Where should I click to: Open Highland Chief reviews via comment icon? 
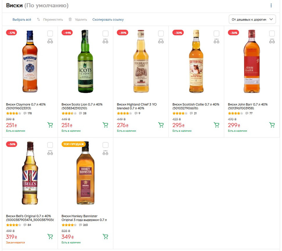(x=136, y=113)
